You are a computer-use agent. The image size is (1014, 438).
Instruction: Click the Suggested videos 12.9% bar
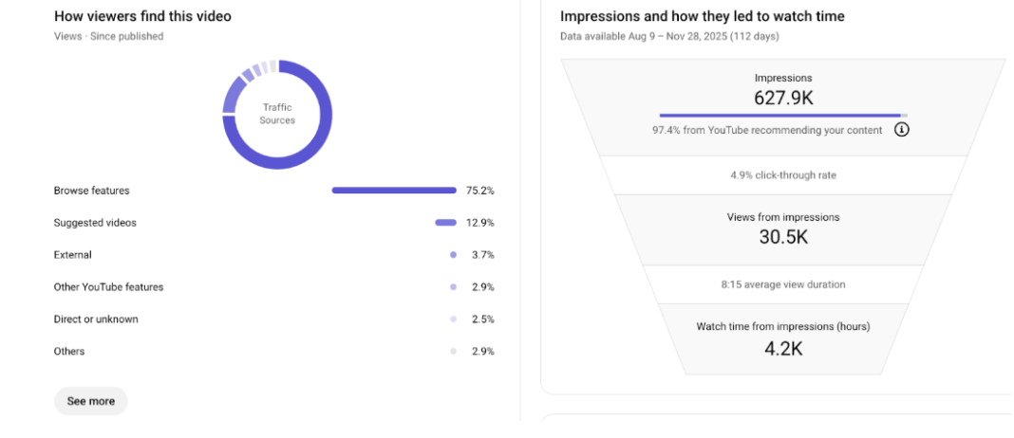click(445, 223)
